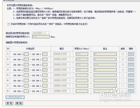Click the end IP field of rule 6
Screen dimensions: 140x108
[x=45, y=81]
